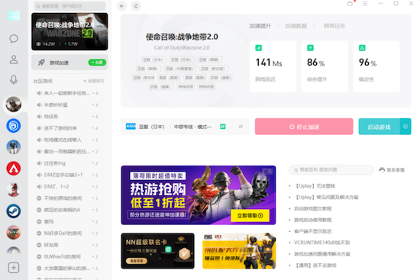
Task: Open【Uplay】常见问题及解决方案 help article
Action: [326, 197]
